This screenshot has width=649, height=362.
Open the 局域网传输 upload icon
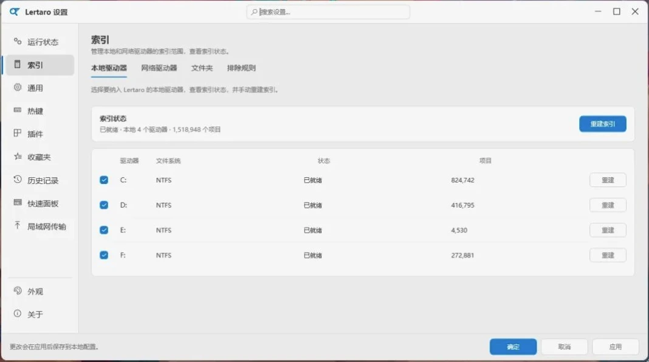(x=18, y=225)
